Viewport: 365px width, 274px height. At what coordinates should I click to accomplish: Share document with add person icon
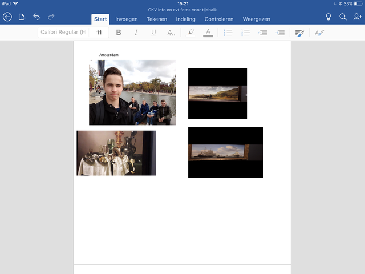[358, 17]
